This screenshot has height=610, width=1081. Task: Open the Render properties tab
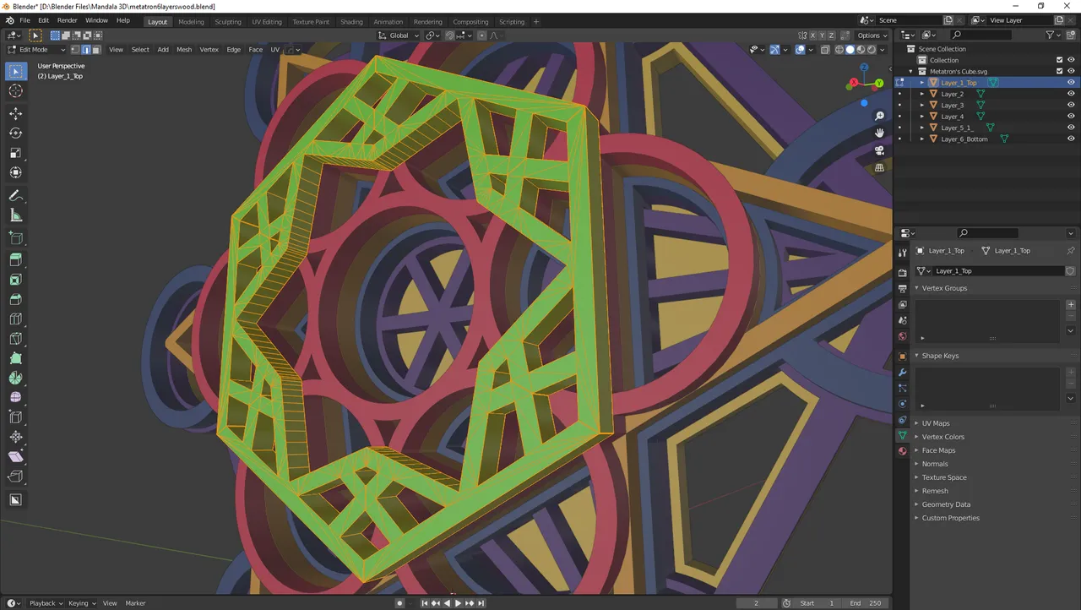(902, 272)
